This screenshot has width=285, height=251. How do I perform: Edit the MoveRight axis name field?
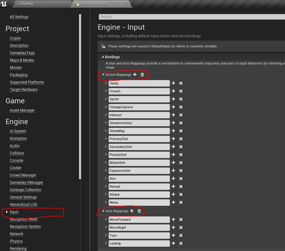[x=139, y=227]
